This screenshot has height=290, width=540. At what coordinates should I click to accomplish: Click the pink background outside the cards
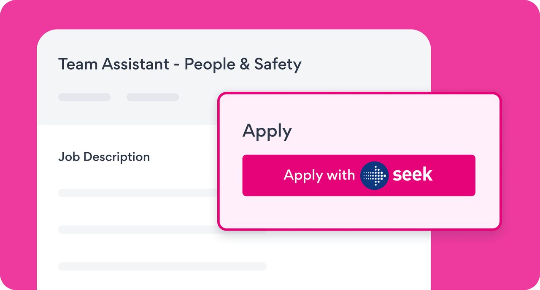(x=485, y=42)
